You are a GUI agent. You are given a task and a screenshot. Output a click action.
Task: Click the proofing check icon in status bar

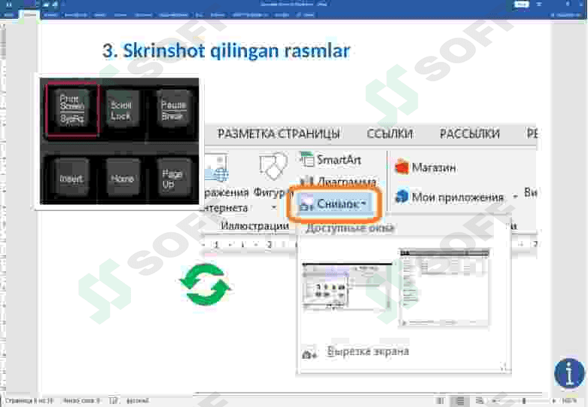(114, 401)
